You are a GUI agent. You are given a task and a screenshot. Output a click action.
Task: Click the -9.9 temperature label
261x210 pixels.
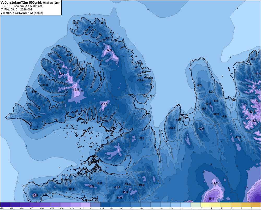[x=107, y=38]
